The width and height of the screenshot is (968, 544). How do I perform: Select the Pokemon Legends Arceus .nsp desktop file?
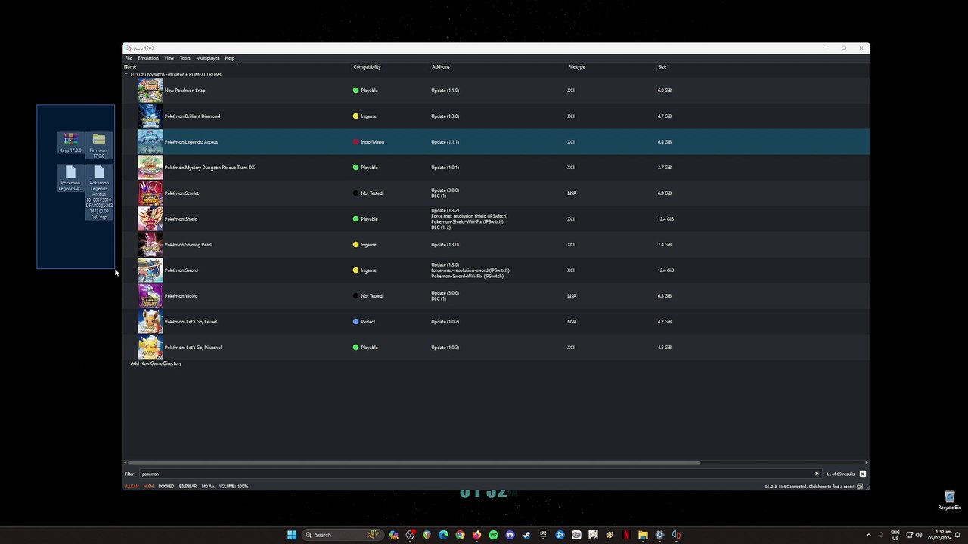[99, 193]
